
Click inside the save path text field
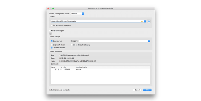[x=96, y=21]
